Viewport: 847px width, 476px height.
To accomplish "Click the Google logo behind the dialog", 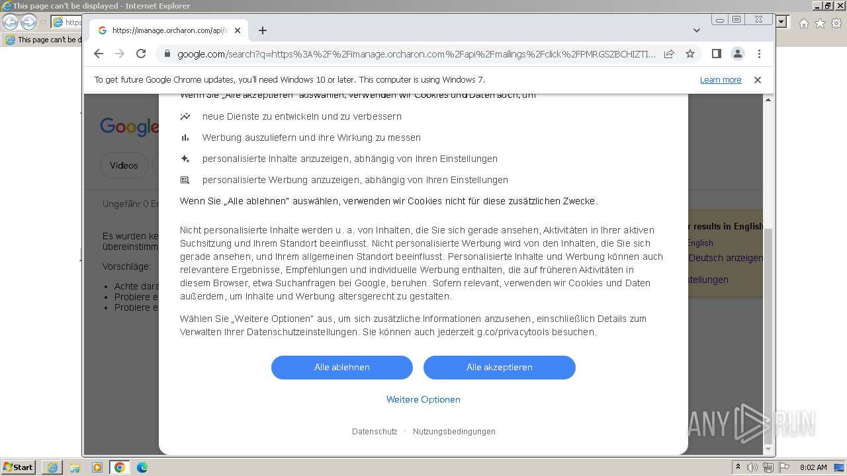I will click(x=129, y=126).
